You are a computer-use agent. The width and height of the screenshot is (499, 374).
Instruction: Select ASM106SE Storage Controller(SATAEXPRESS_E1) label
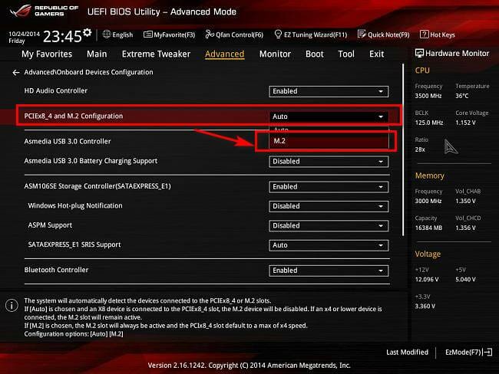click(x=97, y=186)
